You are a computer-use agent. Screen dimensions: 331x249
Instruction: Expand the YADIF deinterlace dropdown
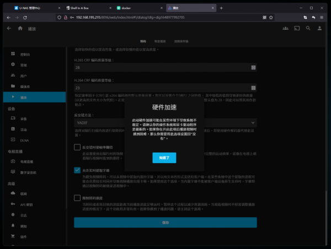(165, 123)
